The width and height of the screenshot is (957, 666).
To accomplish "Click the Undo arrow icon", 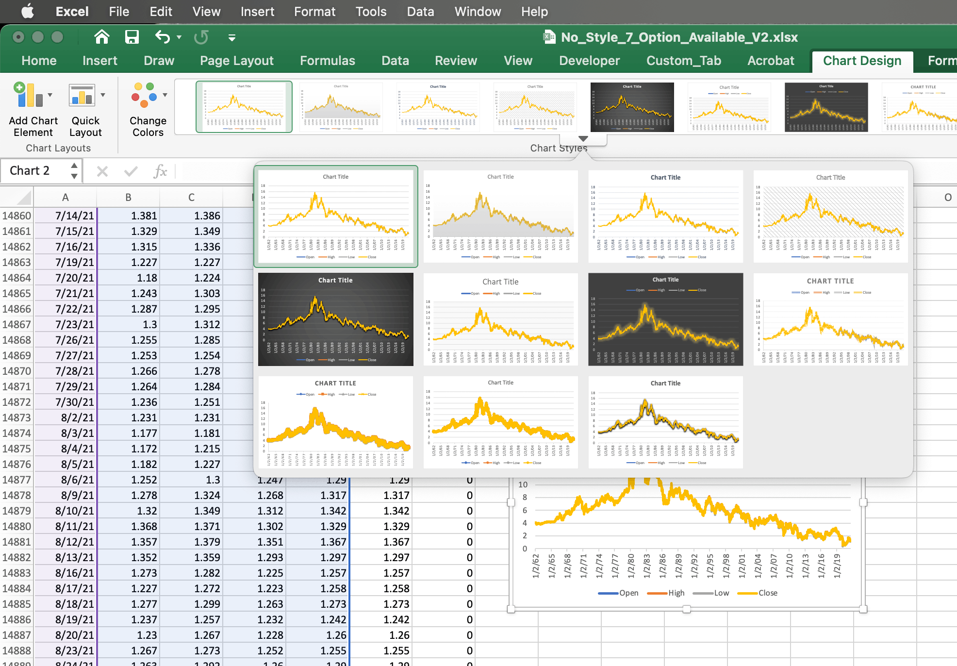I will tap(163, 37).
